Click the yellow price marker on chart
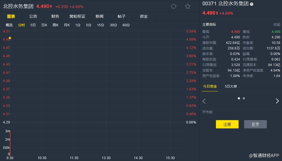The image size is (282, 161). tap(10, 38)
